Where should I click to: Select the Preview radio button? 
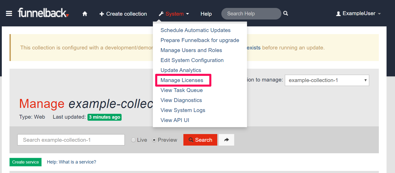[x=154, y=140]
